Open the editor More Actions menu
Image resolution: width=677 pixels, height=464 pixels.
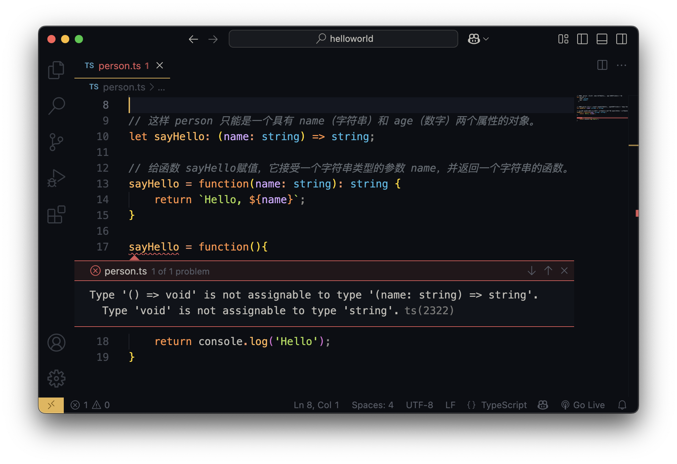(x=621, y=65)
